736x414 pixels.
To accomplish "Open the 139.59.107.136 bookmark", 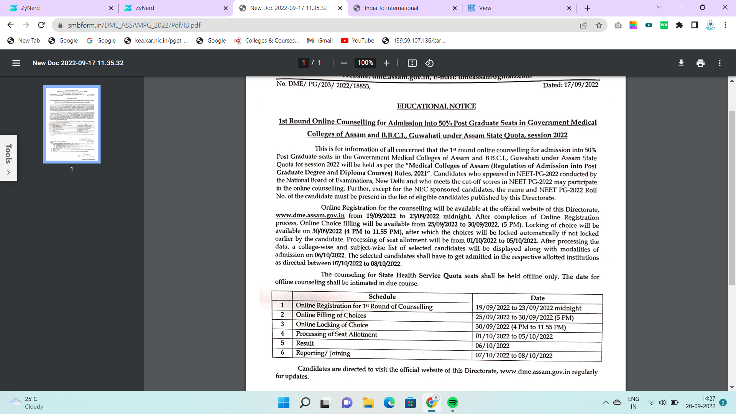I will (414, 41).
